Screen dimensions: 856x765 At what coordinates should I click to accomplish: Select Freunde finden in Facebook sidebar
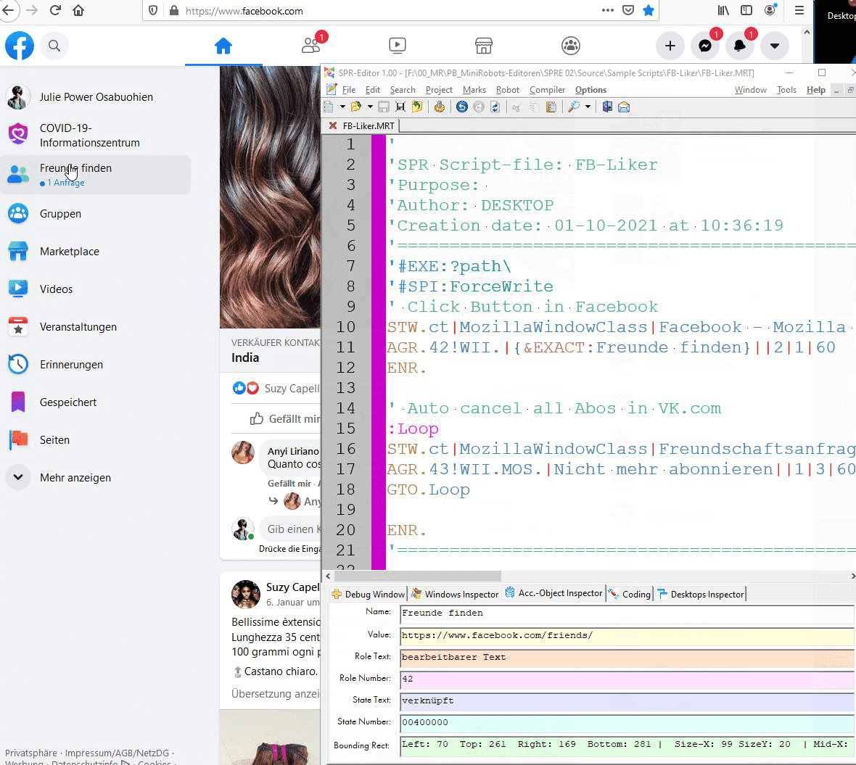click(x=96, y=175)
